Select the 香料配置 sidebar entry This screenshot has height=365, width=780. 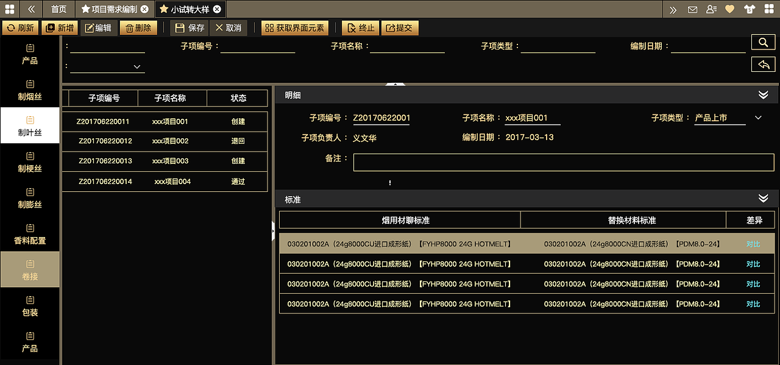[x=30, y=233]
